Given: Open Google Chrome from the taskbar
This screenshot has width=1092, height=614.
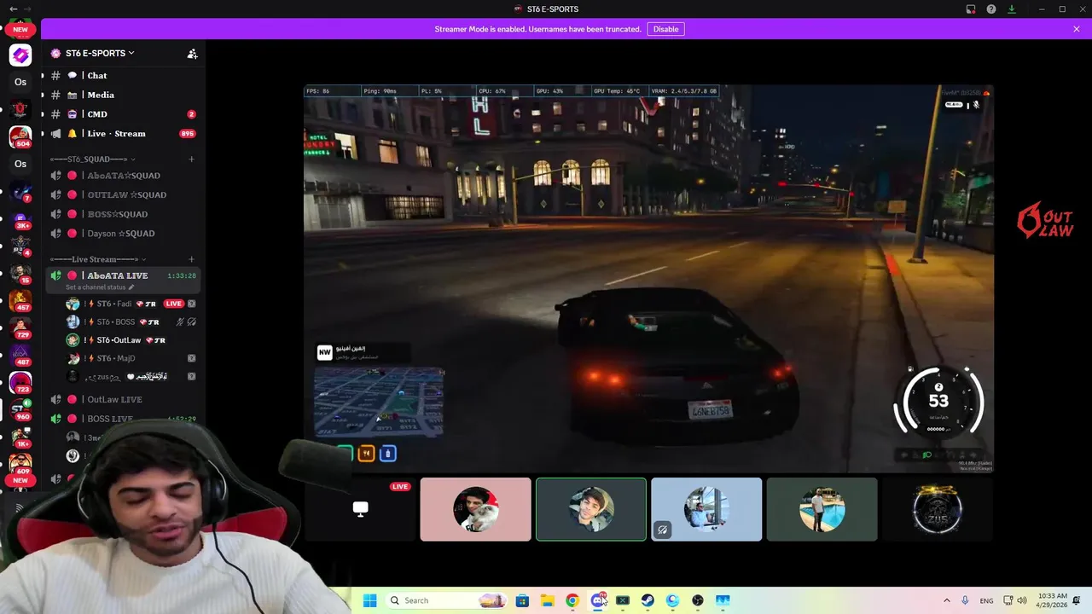Looking at the screenshot, I should [572, 600].
